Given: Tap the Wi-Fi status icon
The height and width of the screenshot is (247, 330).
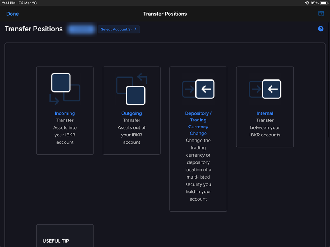Looking at the screenshot, I should click(307, 3).
